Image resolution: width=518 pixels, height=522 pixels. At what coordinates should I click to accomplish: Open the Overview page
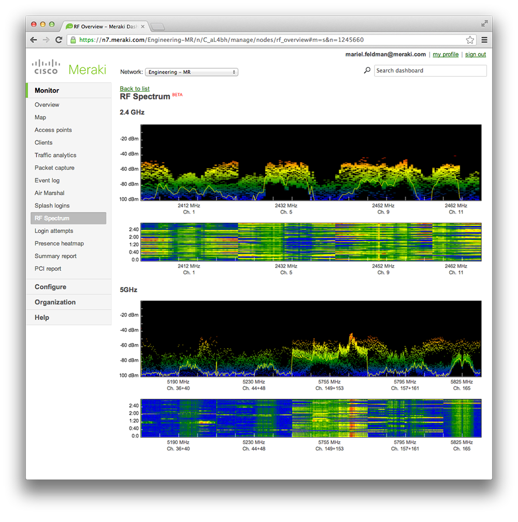pos(47,105)
